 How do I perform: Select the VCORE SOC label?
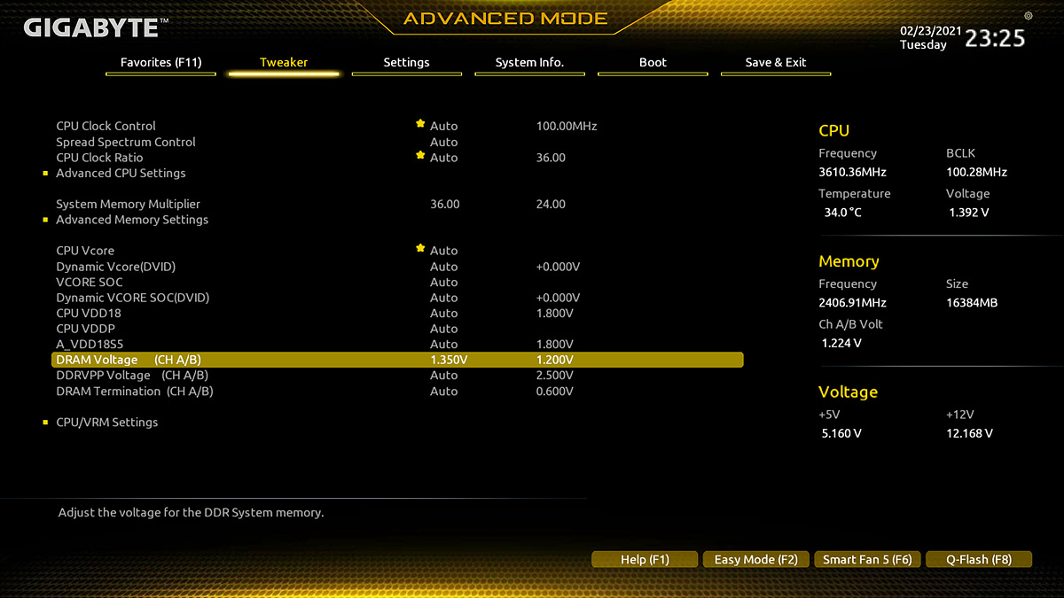click(x=90, y=282)
